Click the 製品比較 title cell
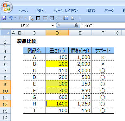 (27, 41)
